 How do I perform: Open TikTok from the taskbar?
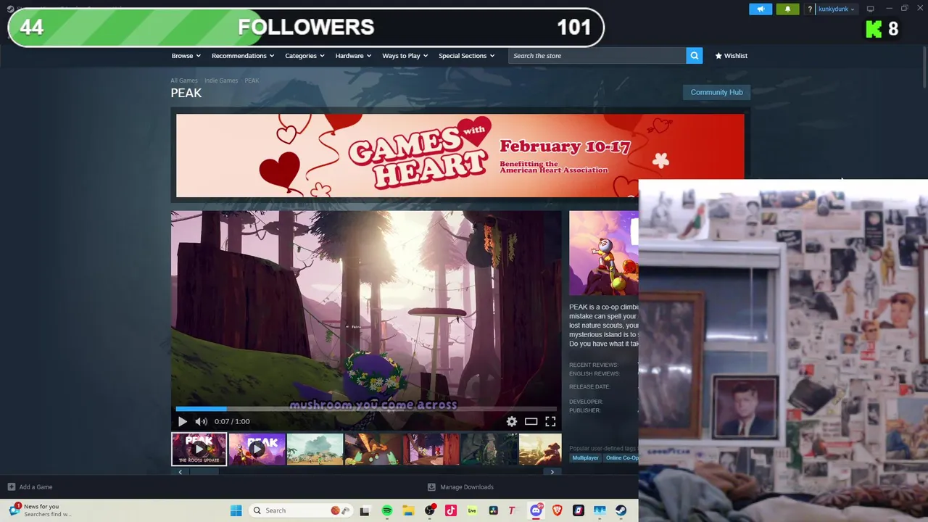451,510
